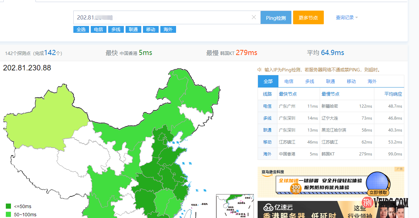Click the orange 更多节点 button
Screen dimensions: 419x218
308,18
